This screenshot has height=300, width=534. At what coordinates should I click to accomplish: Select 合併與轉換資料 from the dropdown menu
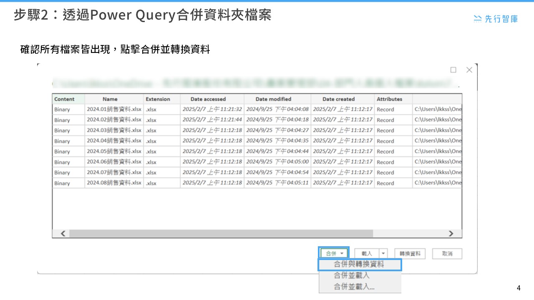tap(360, 264)
